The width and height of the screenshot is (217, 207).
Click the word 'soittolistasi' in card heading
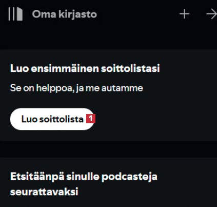click(x=130, y=68)
